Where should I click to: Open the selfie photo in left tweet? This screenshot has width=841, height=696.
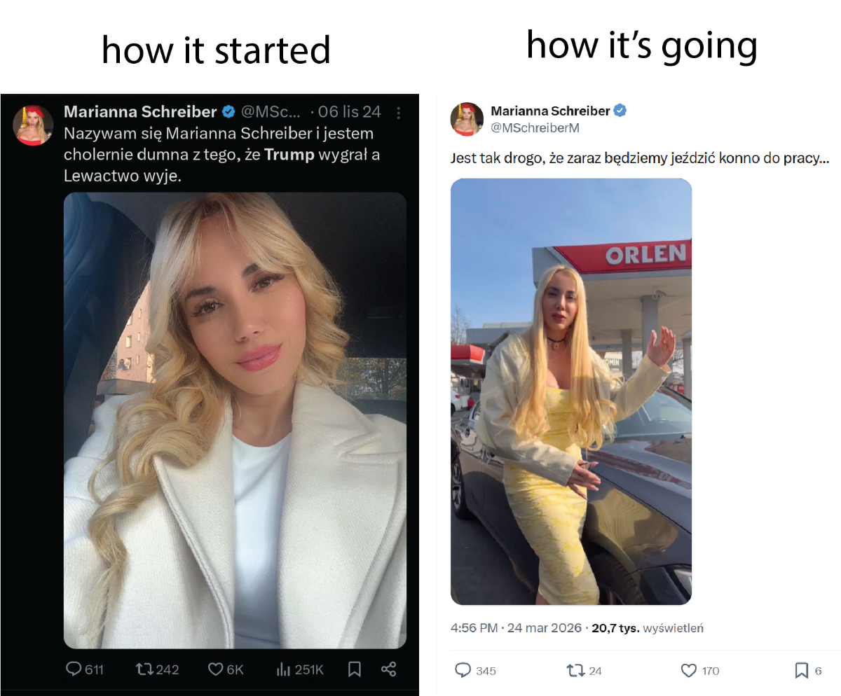click(x=235, y=420)
